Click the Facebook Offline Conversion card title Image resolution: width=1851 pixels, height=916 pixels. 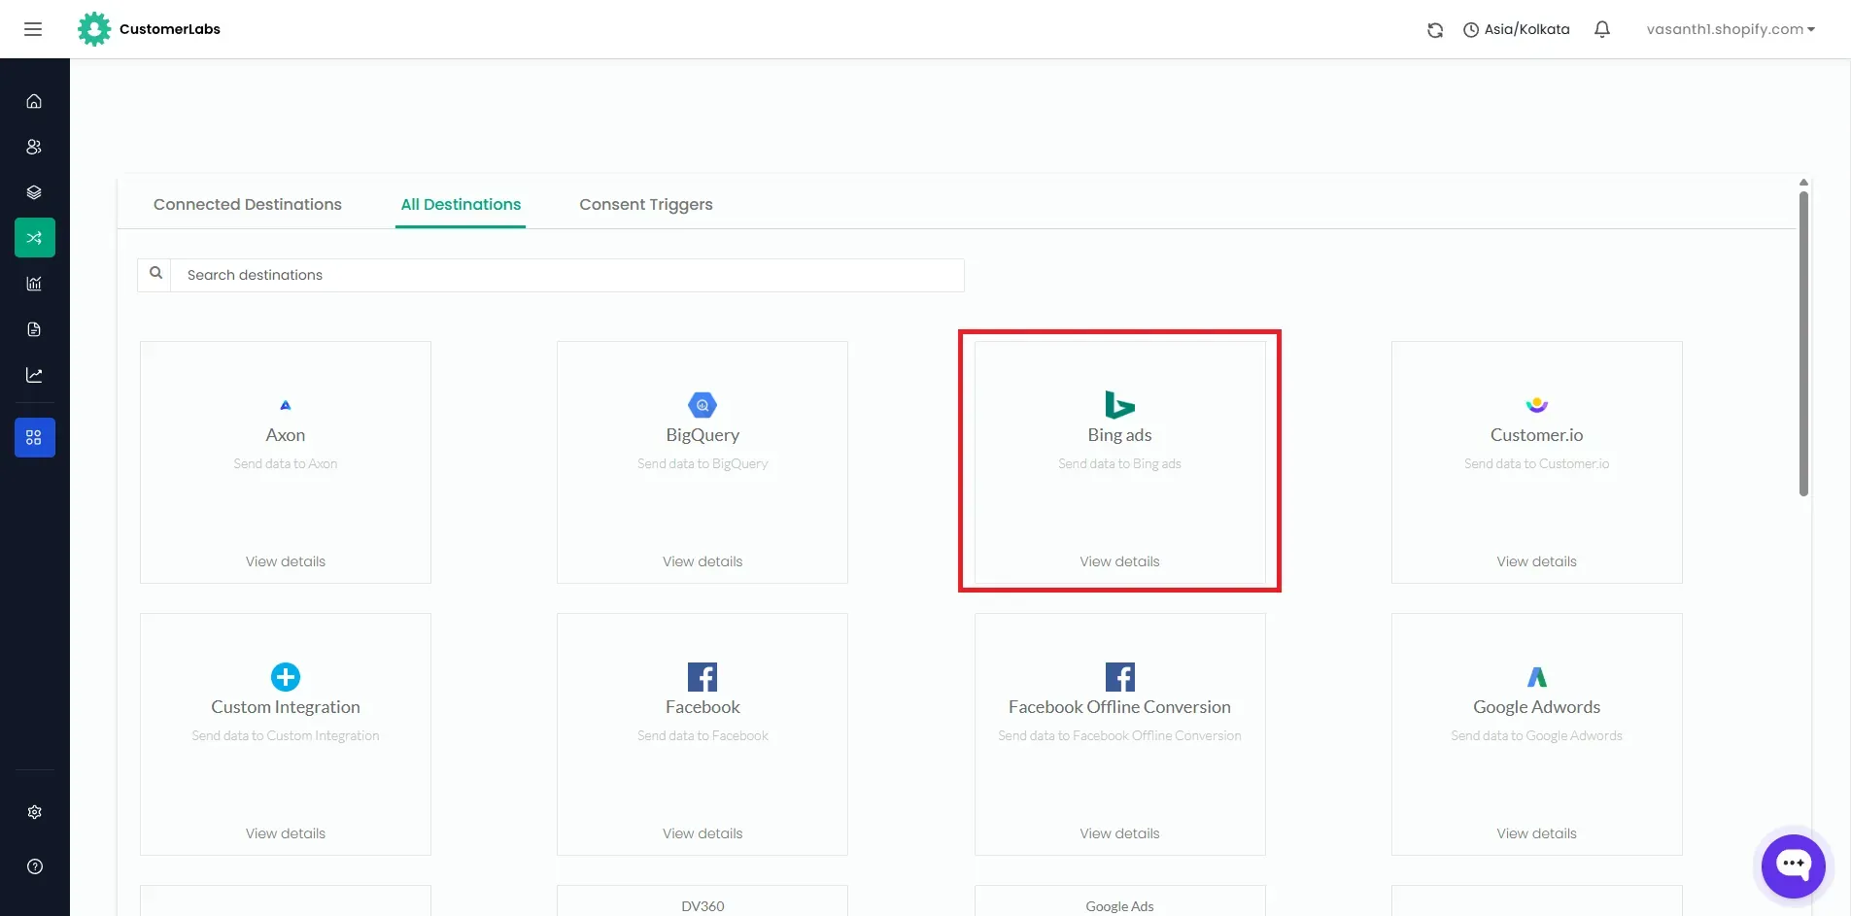point(1119,707)
